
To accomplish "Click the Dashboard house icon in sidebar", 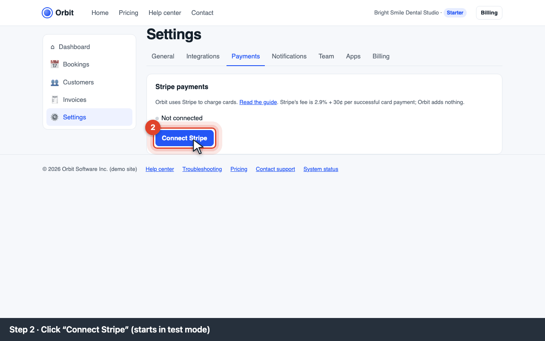I will click(x=52, y=47).
